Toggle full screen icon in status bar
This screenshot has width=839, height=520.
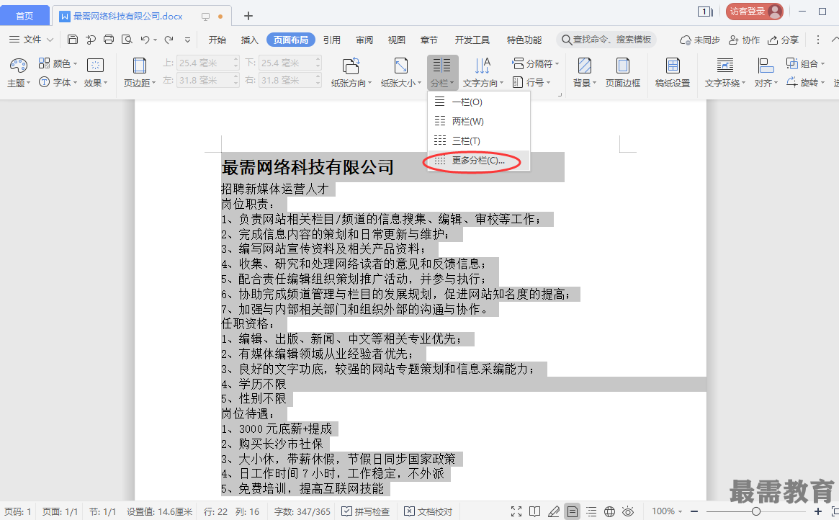point(516,511)
